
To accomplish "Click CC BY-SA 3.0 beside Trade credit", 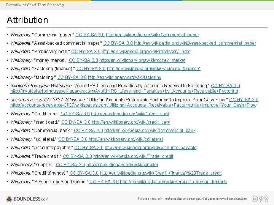I will click(x=77, y=156).
